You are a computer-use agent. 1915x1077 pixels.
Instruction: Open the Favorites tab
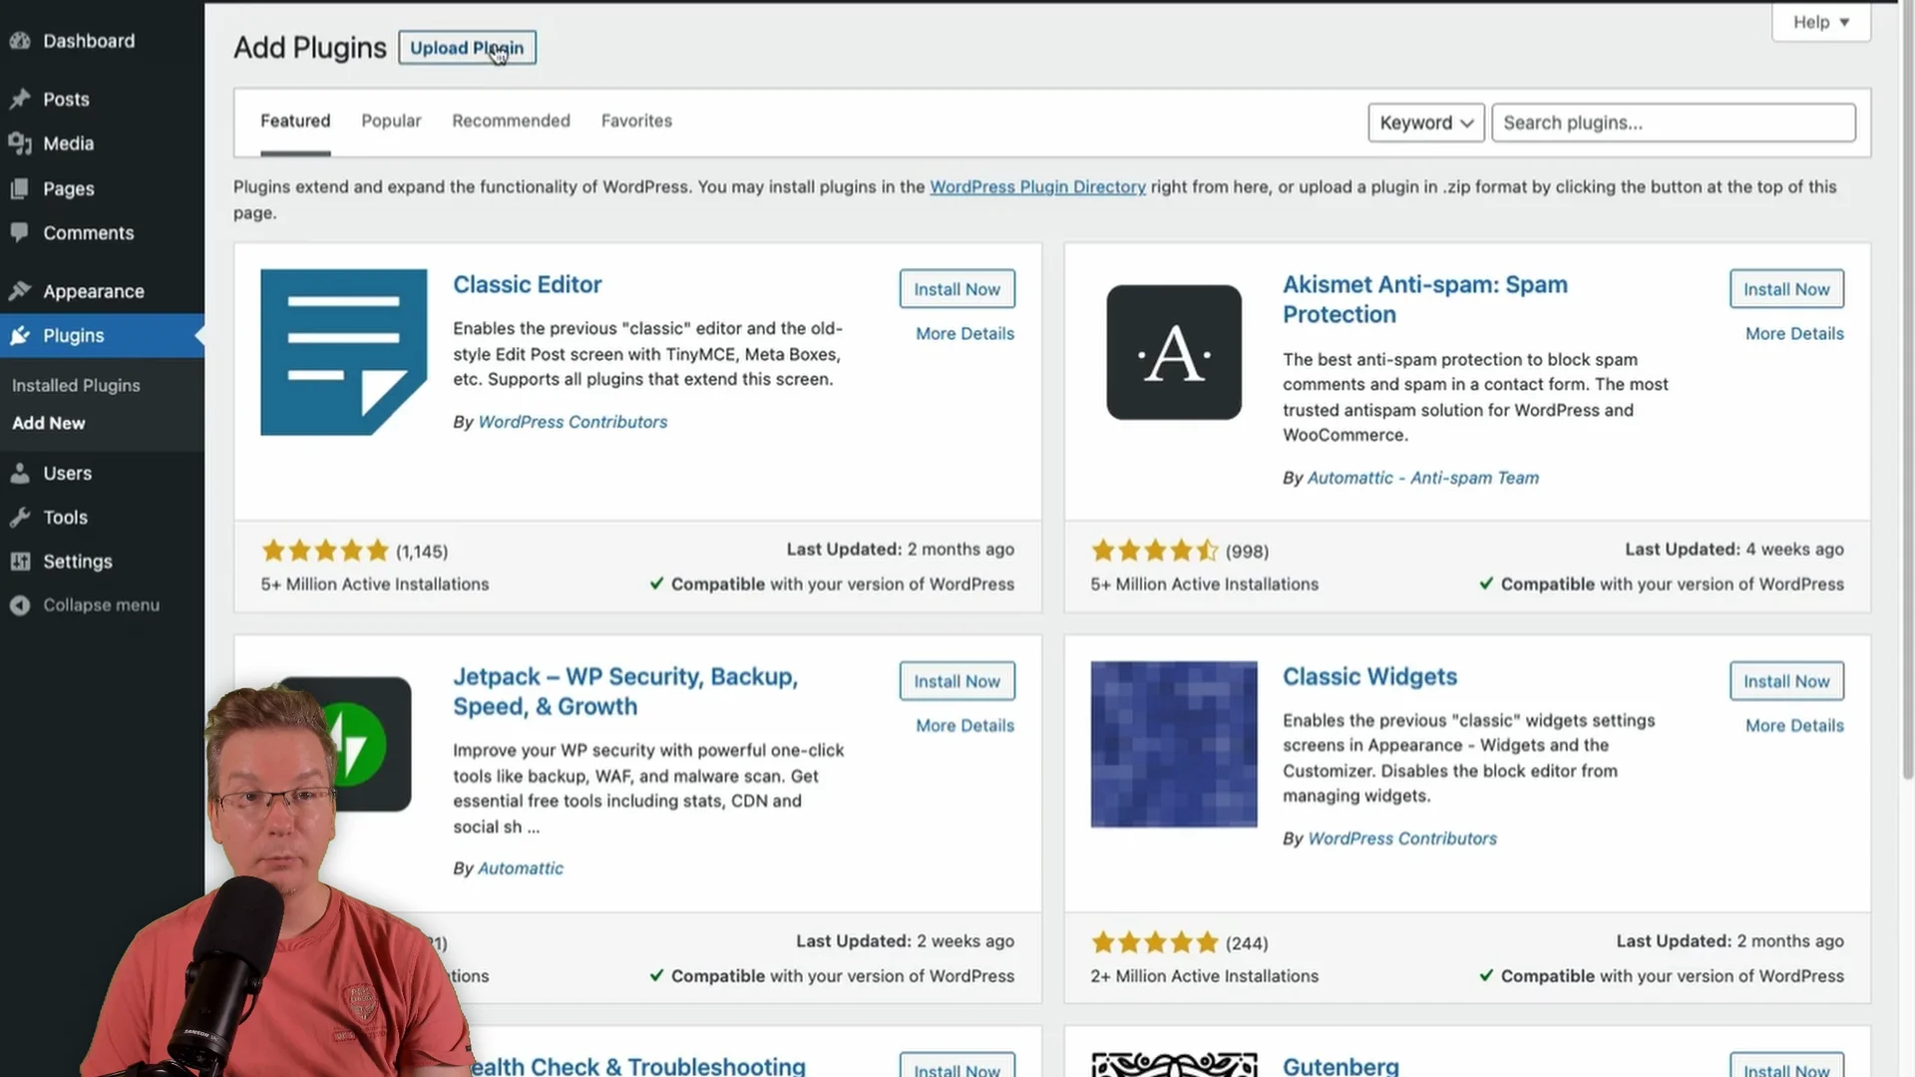point(636,121)
